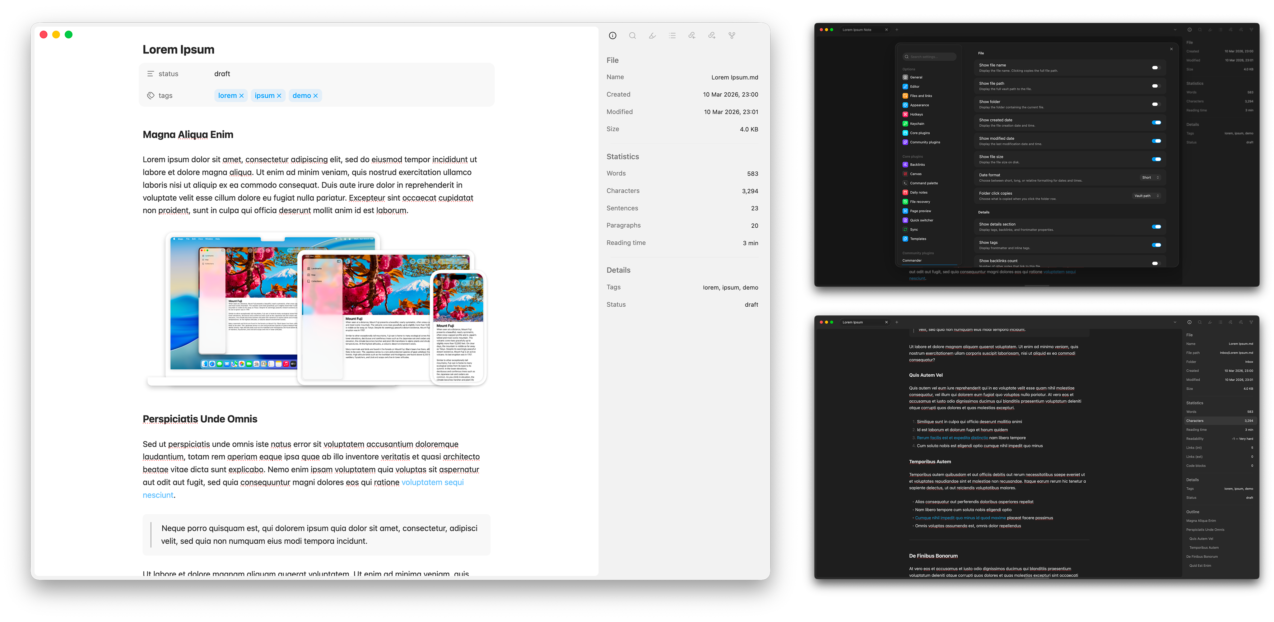Click the Canvas icon under Core plugins
The width and height of the screenshot is (1274, 622).
coord(905,174)
